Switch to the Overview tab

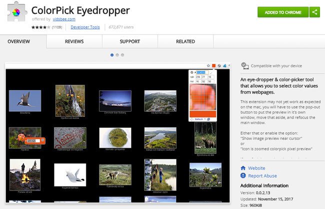pos(19,41)
